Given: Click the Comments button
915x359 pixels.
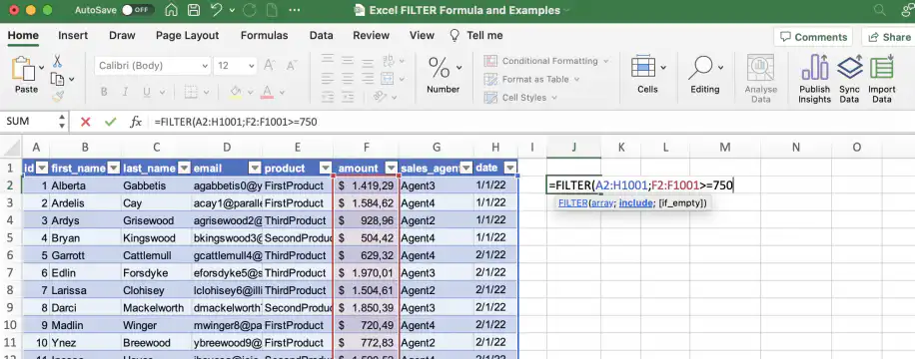Looking at the screenshot, I should coord(813,37).
